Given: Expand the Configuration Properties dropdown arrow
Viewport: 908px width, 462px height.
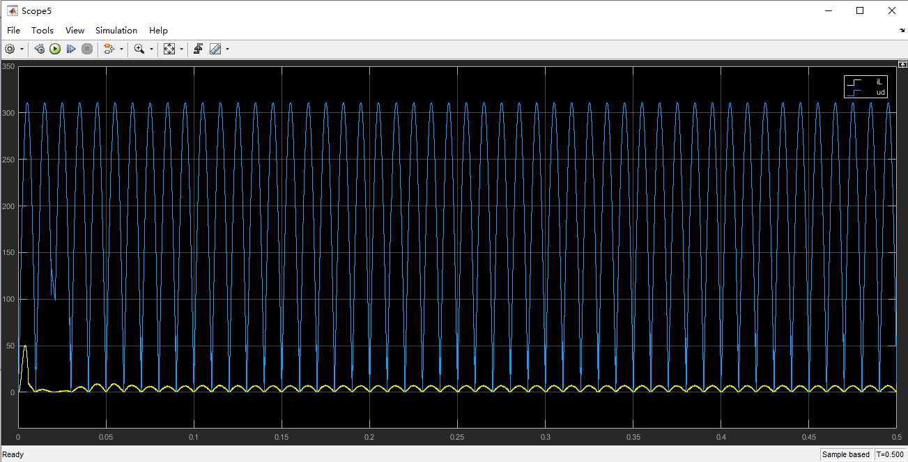Looking at the screenshot, I should (22, 49).
